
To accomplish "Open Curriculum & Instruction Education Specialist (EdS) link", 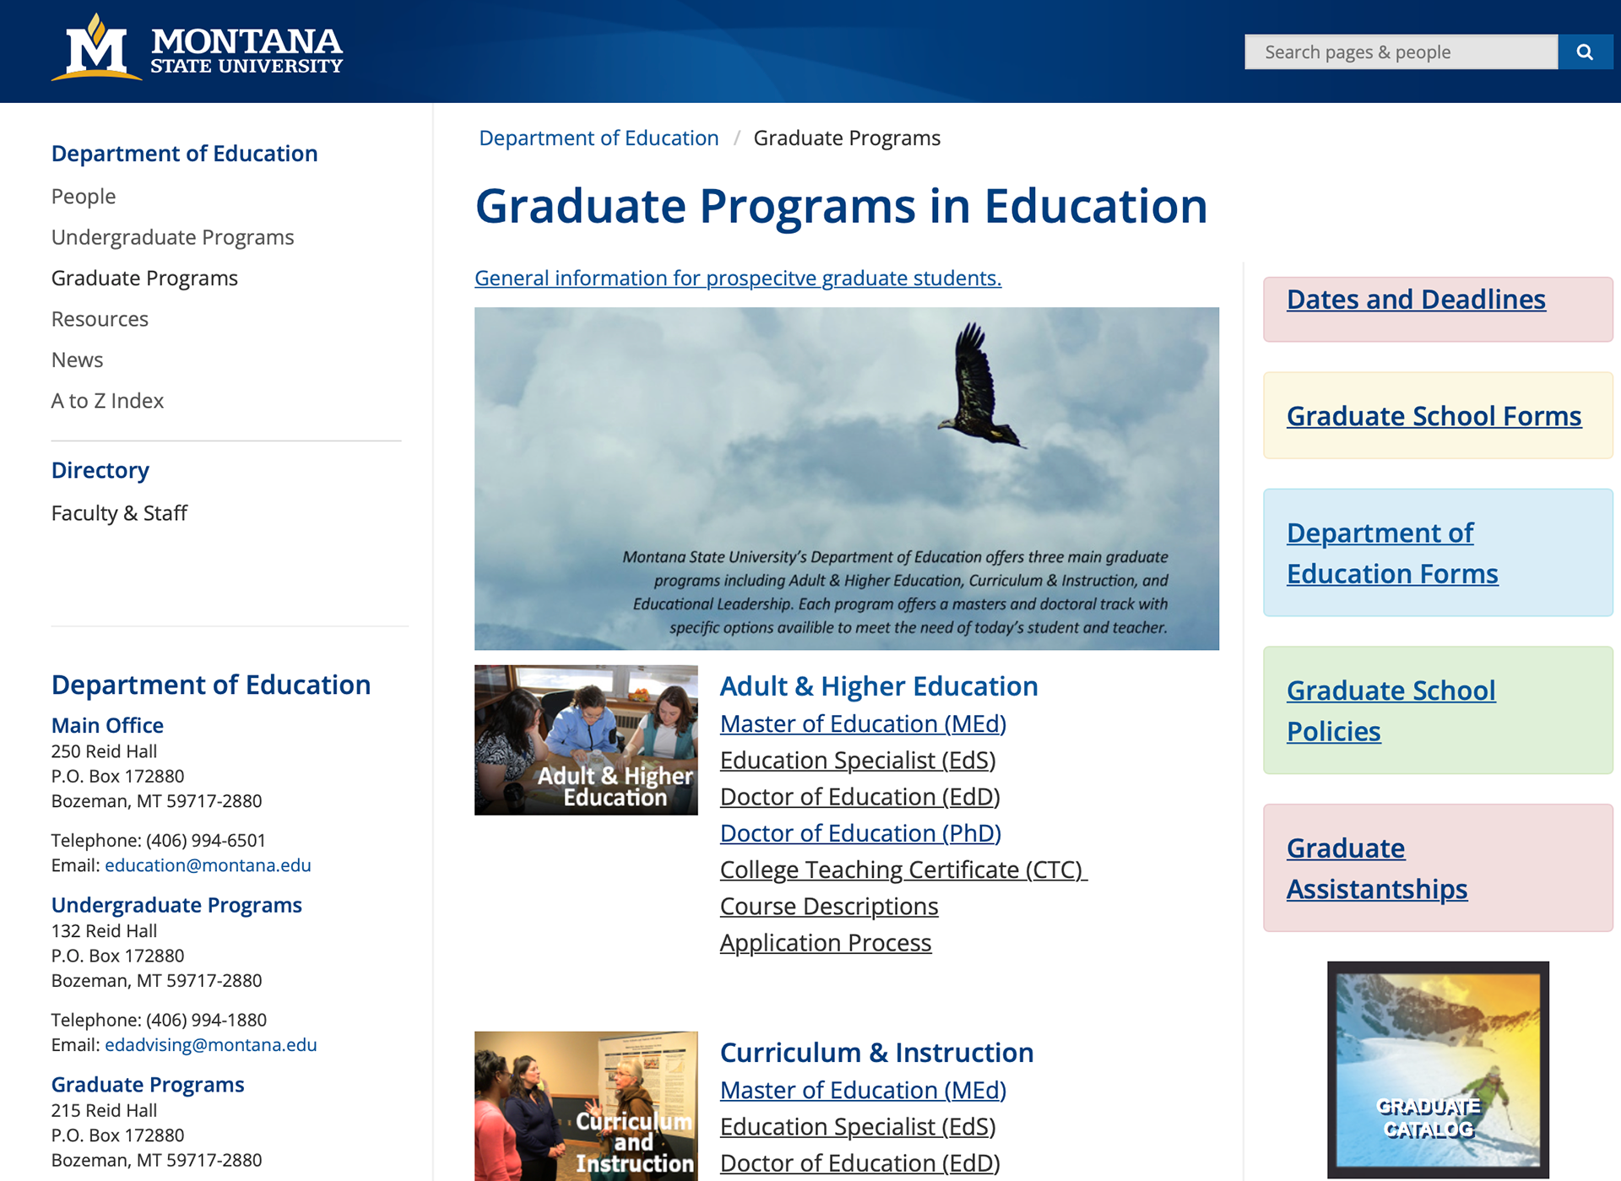I will tap(858, 1127).
